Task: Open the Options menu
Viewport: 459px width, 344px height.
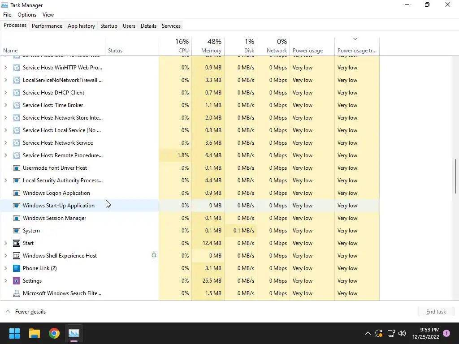Action: point(27,15)
